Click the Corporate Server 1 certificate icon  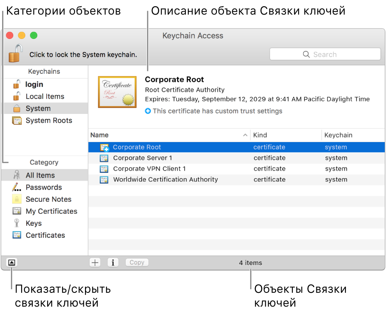pyautogui.click(x=104, y=158)
